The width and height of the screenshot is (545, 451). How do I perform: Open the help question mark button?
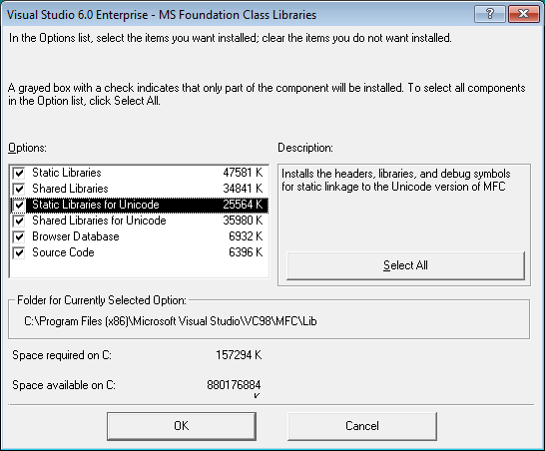tap(490, 14)
